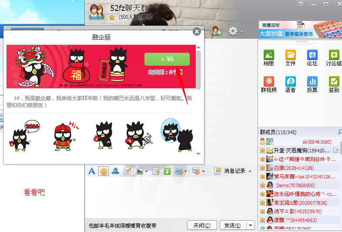Click the green music note icon
The image size is (342, 232).
pyautogui.click(x=167, y=171)
